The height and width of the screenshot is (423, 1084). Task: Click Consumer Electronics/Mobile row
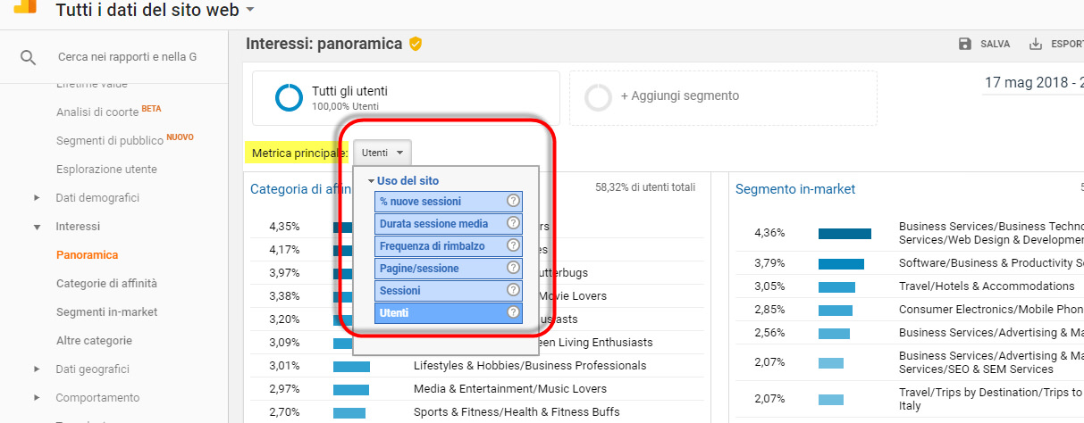pos(910,310)
